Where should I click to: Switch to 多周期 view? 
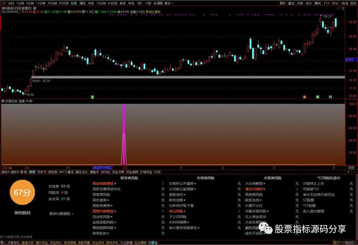pos(158,3)
